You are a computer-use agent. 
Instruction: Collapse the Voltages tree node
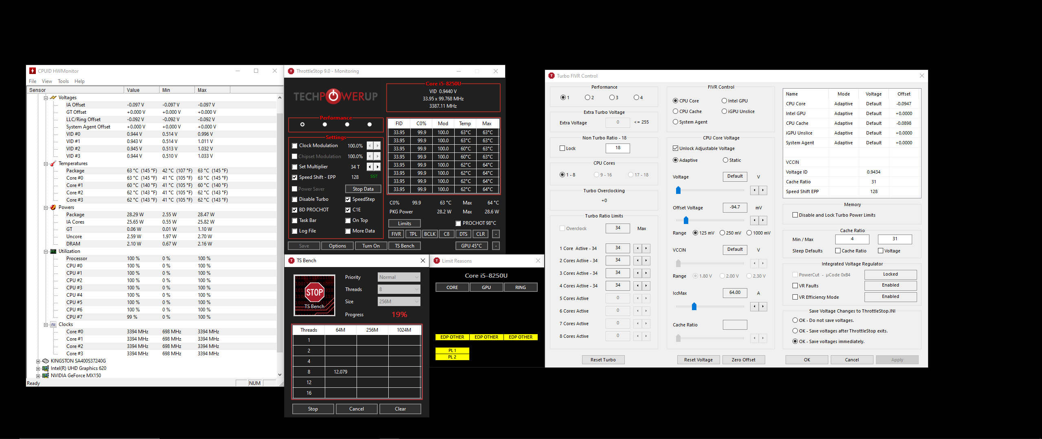[46, 98]
